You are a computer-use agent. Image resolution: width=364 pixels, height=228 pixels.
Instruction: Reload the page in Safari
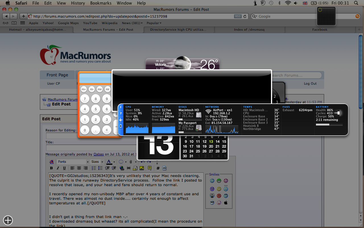point(245,16)
